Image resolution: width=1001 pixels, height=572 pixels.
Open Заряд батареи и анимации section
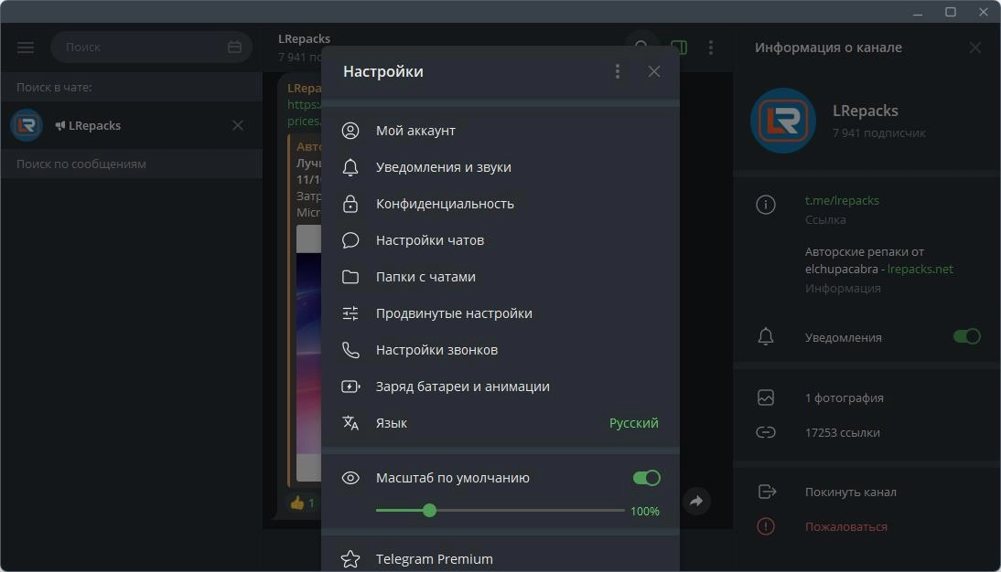point(500,387)
